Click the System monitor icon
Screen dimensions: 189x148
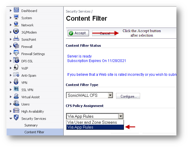point(16,18)
